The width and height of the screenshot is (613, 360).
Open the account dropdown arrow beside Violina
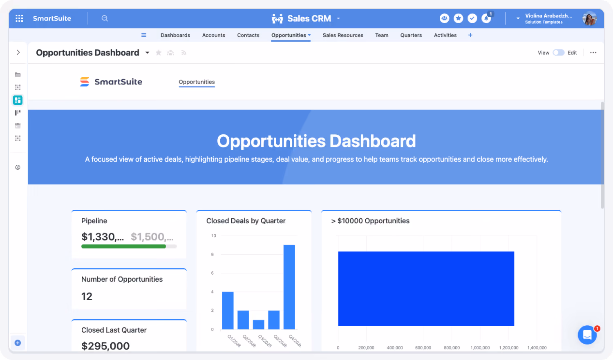(x=518, y=18)
